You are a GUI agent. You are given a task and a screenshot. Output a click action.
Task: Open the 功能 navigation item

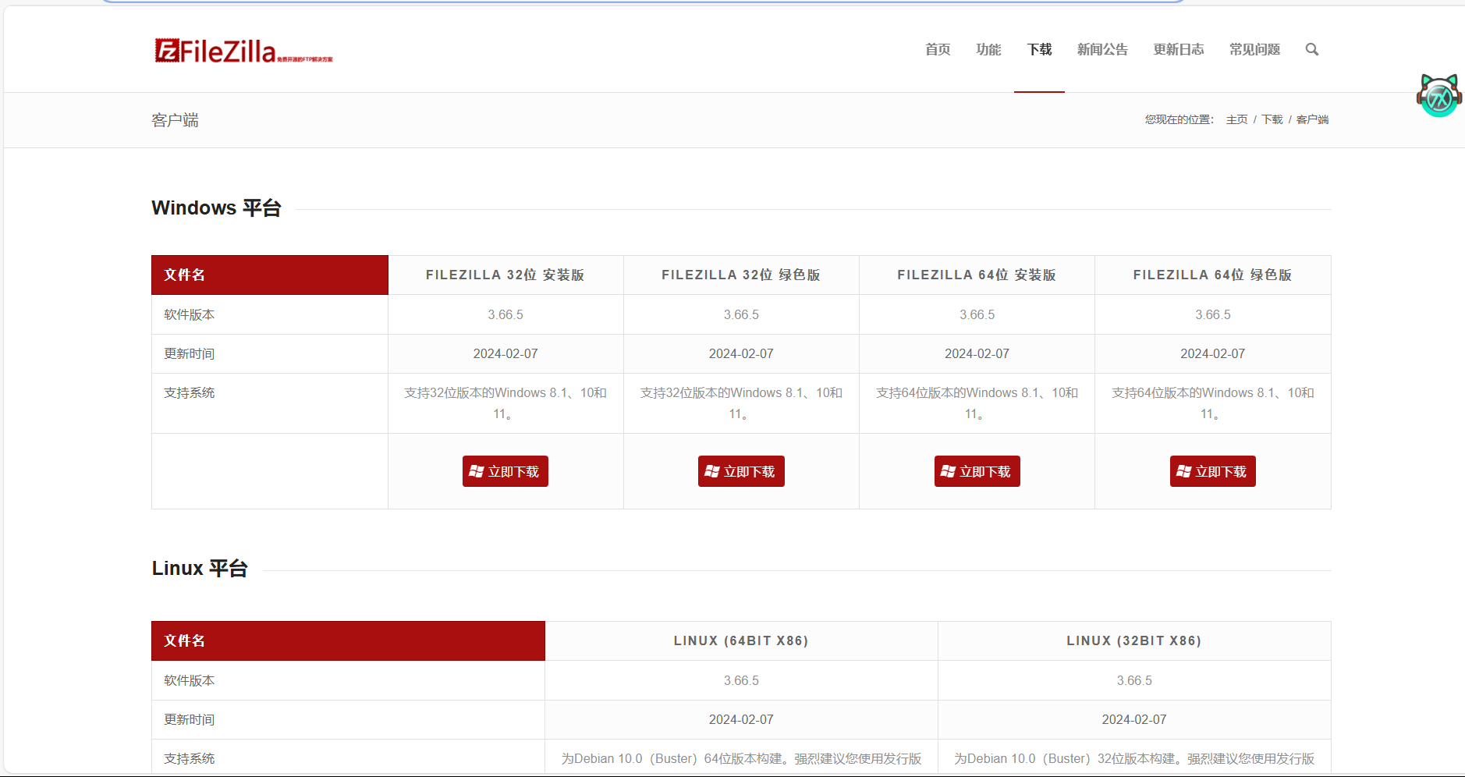coord(988,49)
